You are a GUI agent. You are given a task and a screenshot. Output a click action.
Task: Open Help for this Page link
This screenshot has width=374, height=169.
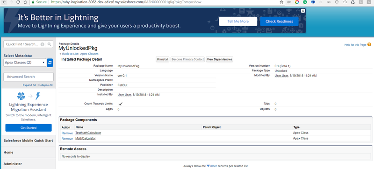click(355, 45)
